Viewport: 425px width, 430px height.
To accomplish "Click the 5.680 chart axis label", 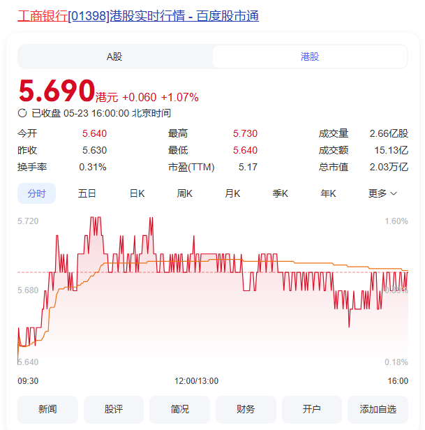I will (28, 290).
